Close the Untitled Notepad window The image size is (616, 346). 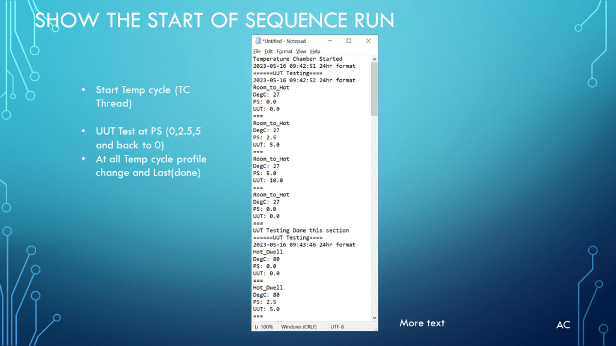368,41
